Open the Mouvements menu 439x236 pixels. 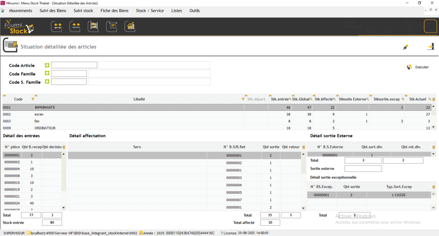point(21,11)
